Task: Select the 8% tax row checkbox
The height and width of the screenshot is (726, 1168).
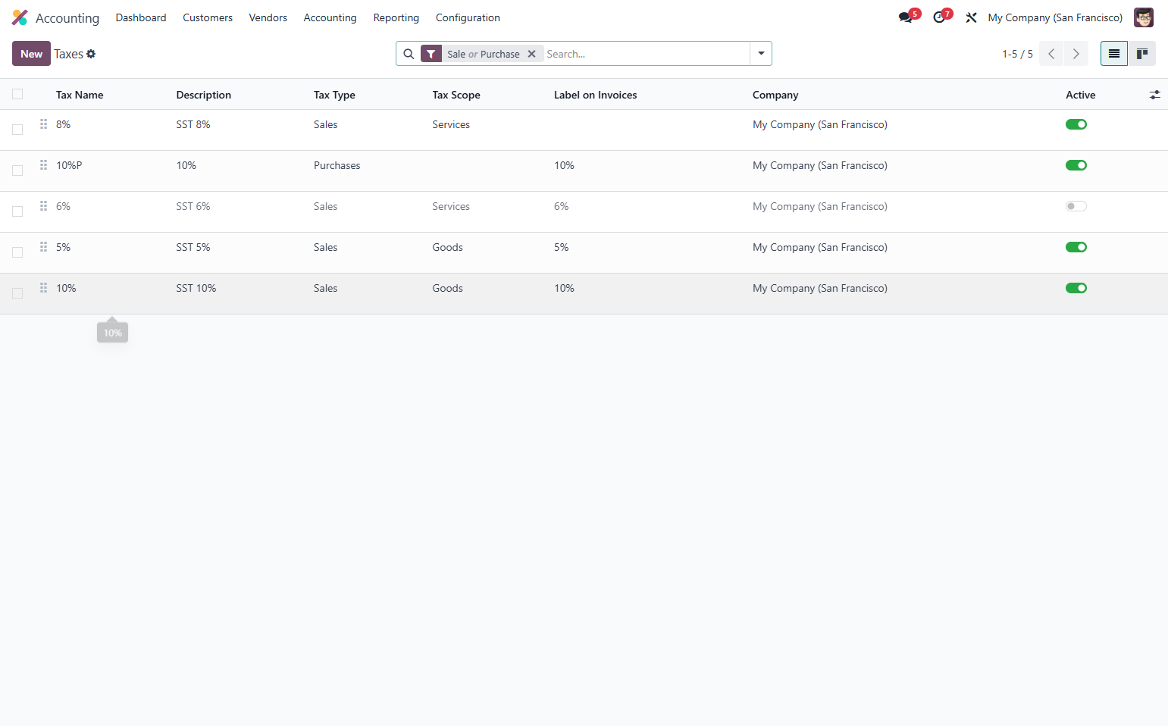Action: coord(17,130)
